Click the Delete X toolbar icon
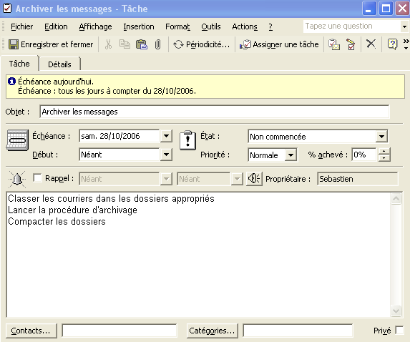 371,44
